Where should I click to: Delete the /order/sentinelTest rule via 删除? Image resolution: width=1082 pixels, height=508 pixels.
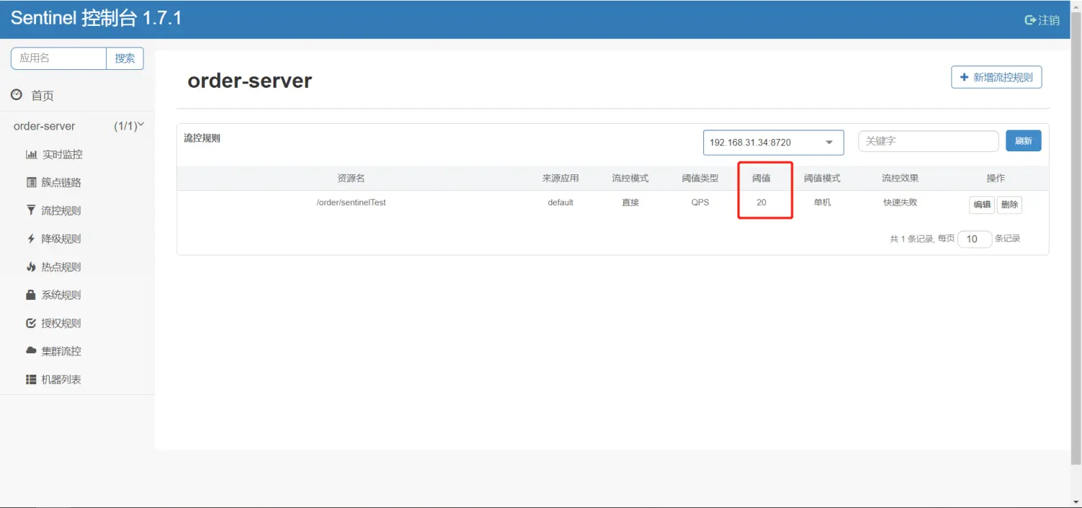[x=1009, y=205]
